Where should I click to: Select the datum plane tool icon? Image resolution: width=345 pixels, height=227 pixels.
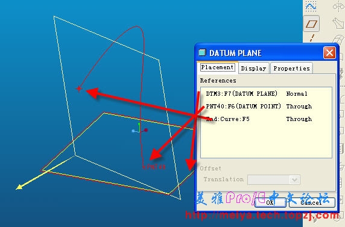click(311, 23)
